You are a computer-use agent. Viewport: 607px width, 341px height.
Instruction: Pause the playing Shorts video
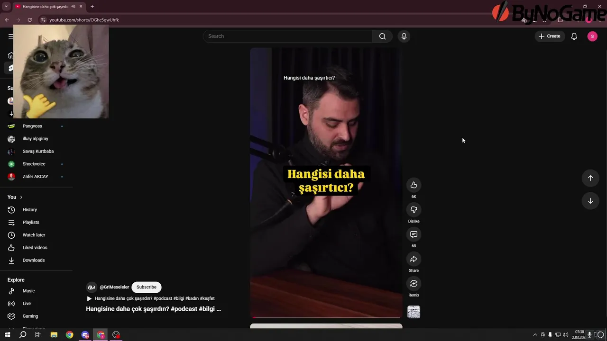pos(326,183)
